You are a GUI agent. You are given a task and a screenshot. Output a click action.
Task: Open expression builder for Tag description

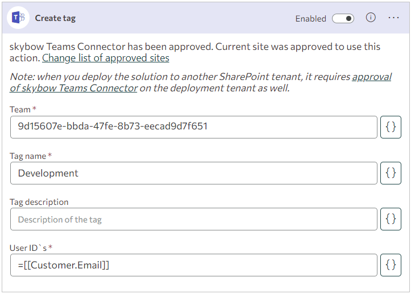pos(391,219)
